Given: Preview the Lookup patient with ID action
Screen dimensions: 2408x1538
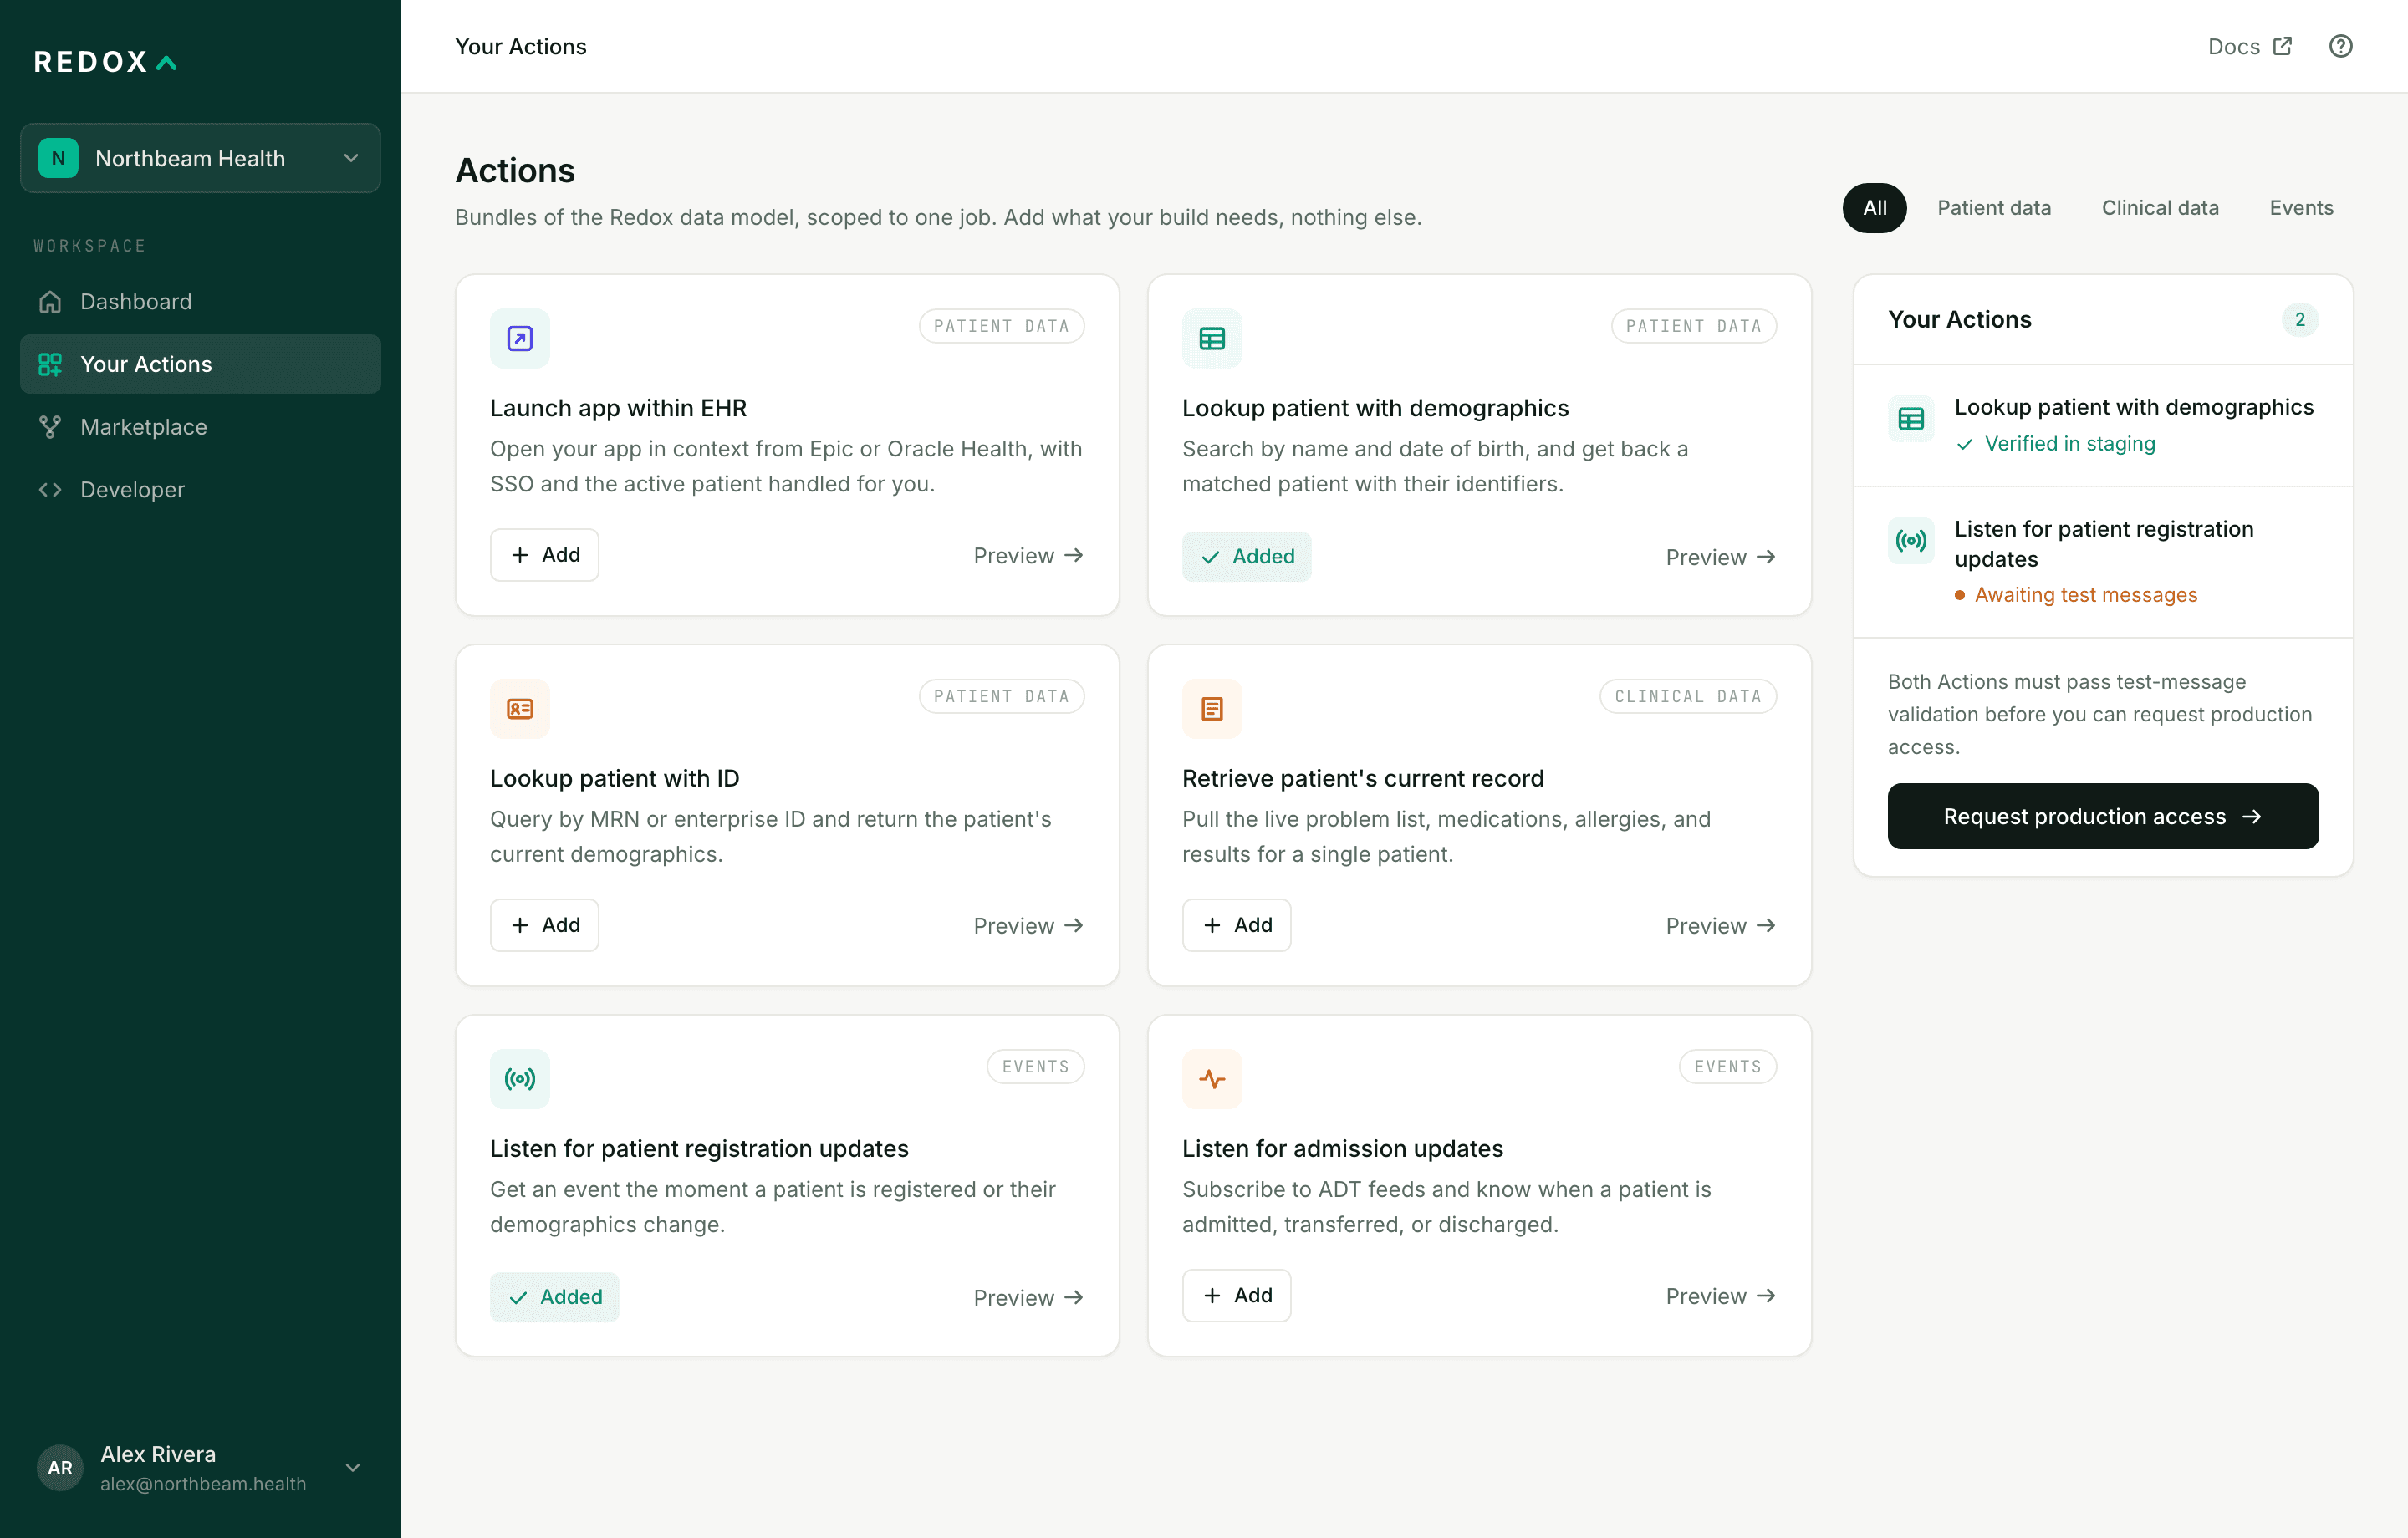Looking at the screenshot, I should (1028, 926).
